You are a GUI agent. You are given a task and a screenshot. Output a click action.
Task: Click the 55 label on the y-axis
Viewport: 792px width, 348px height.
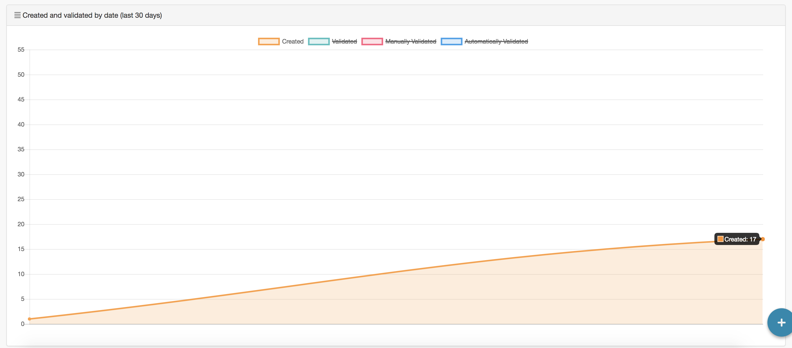(21, 50)
